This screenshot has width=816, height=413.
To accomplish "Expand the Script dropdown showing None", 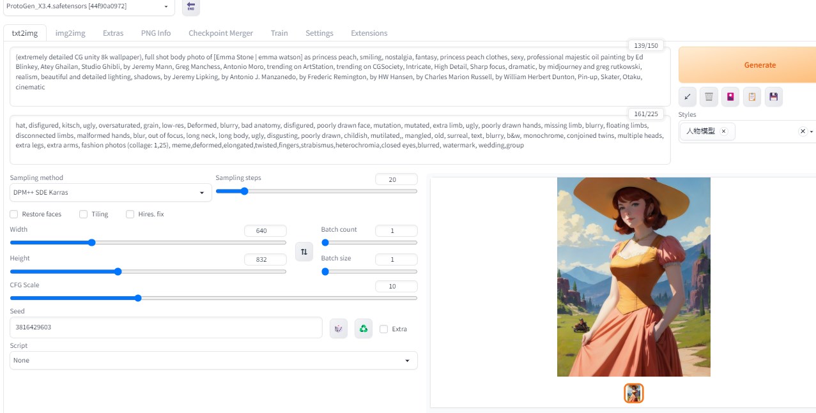I will coord(213,361).
